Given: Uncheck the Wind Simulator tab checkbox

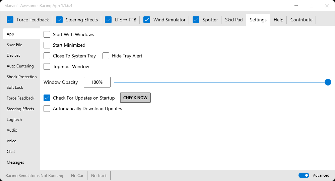Looking at the screenshot, I should click(147, 20).
